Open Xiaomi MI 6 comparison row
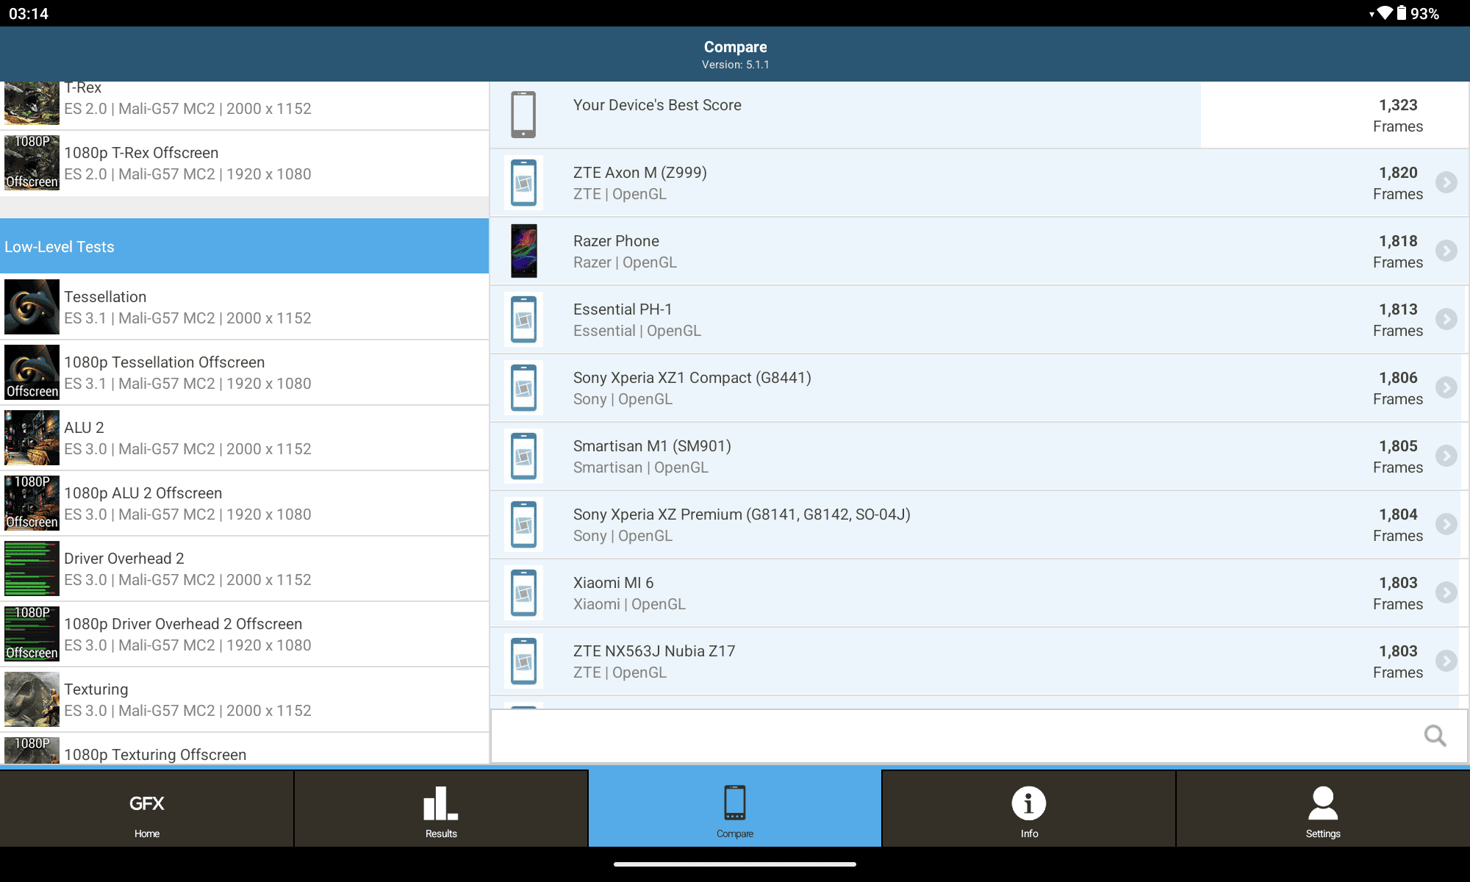The width and height of the screenshot is (1470, 882). click(x=979, y=593)
